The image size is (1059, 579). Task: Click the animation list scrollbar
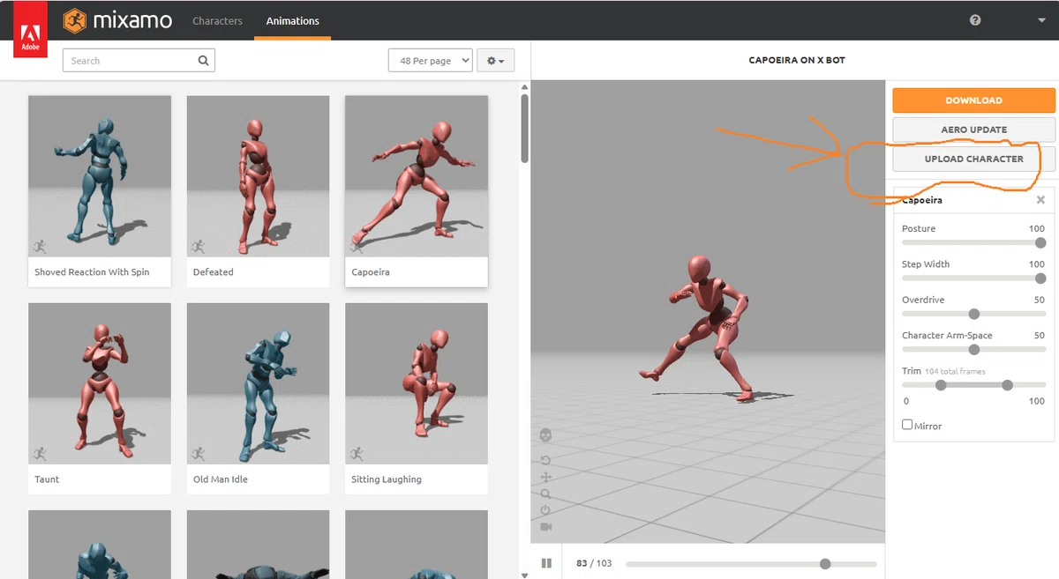pyautogui.click(x=525, y=128)
